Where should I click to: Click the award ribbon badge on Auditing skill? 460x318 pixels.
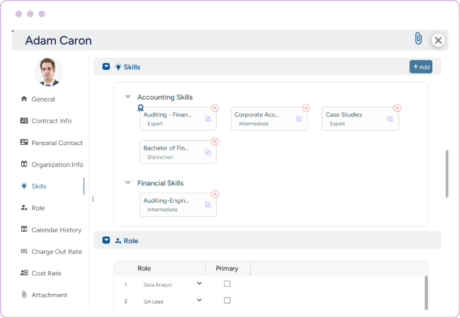coord(140,108)
